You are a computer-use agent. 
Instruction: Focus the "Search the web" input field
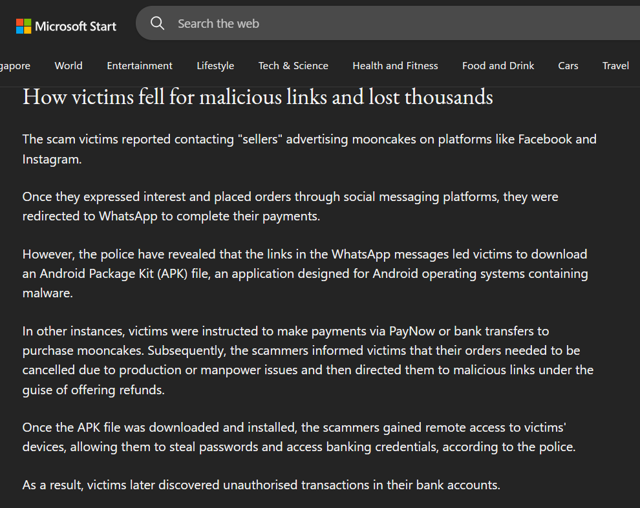388,24
